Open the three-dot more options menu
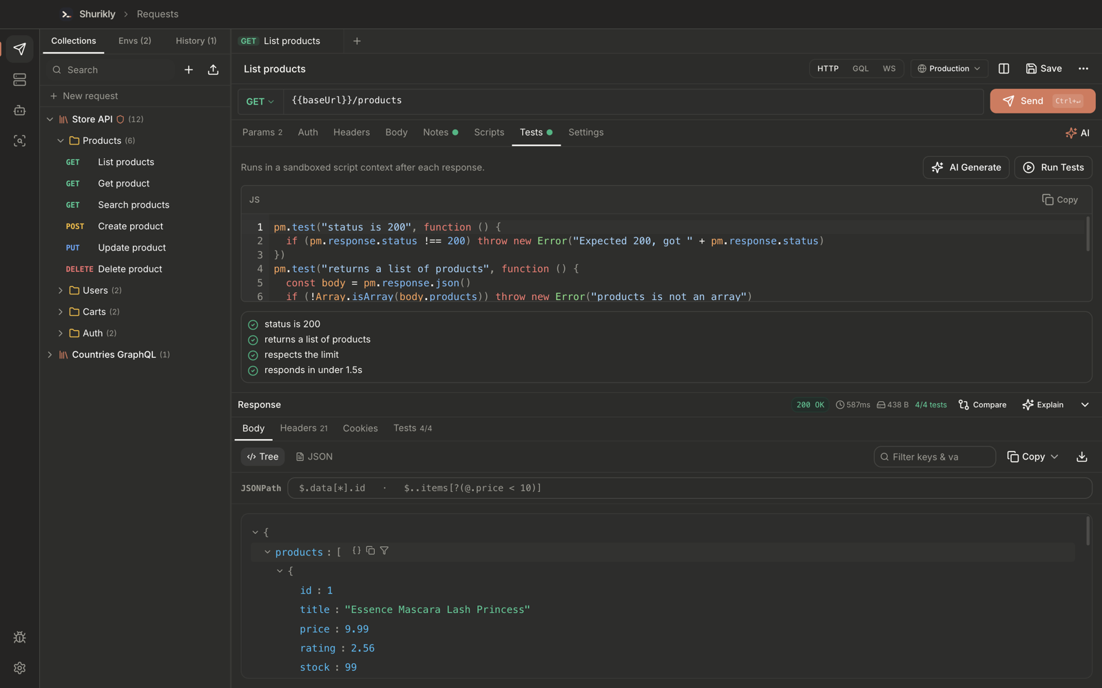Screen dimensions: 1102x688 (1083, 69)
